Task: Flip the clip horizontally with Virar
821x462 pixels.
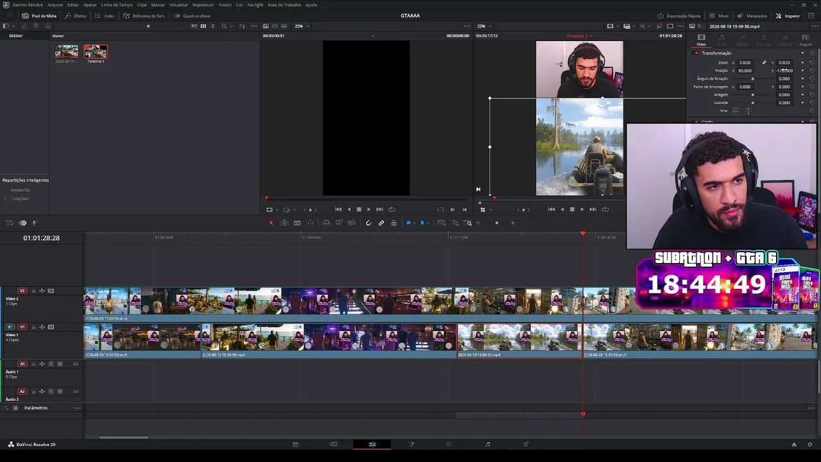Action: (x=736, y=111)
